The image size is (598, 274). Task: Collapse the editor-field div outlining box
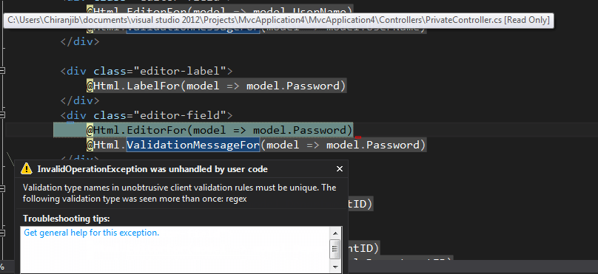[3, 115]
